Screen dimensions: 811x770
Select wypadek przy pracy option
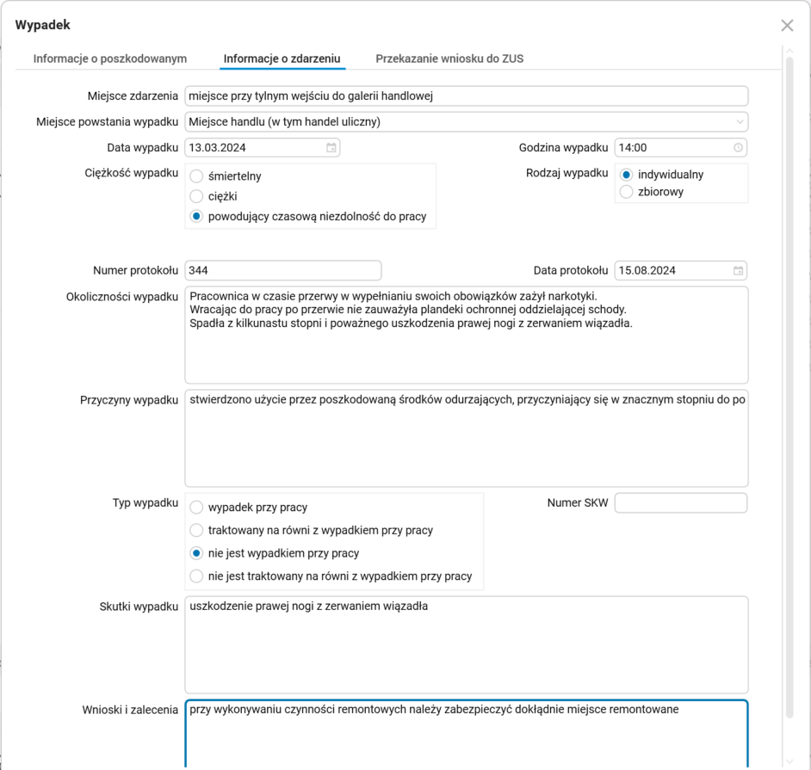tap(196, 508)
